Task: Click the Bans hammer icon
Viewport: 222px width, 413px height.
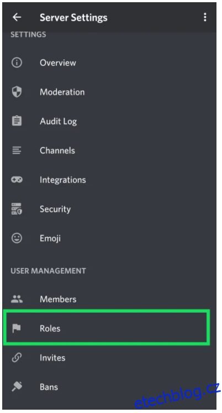Action: [x=17, y=386]
